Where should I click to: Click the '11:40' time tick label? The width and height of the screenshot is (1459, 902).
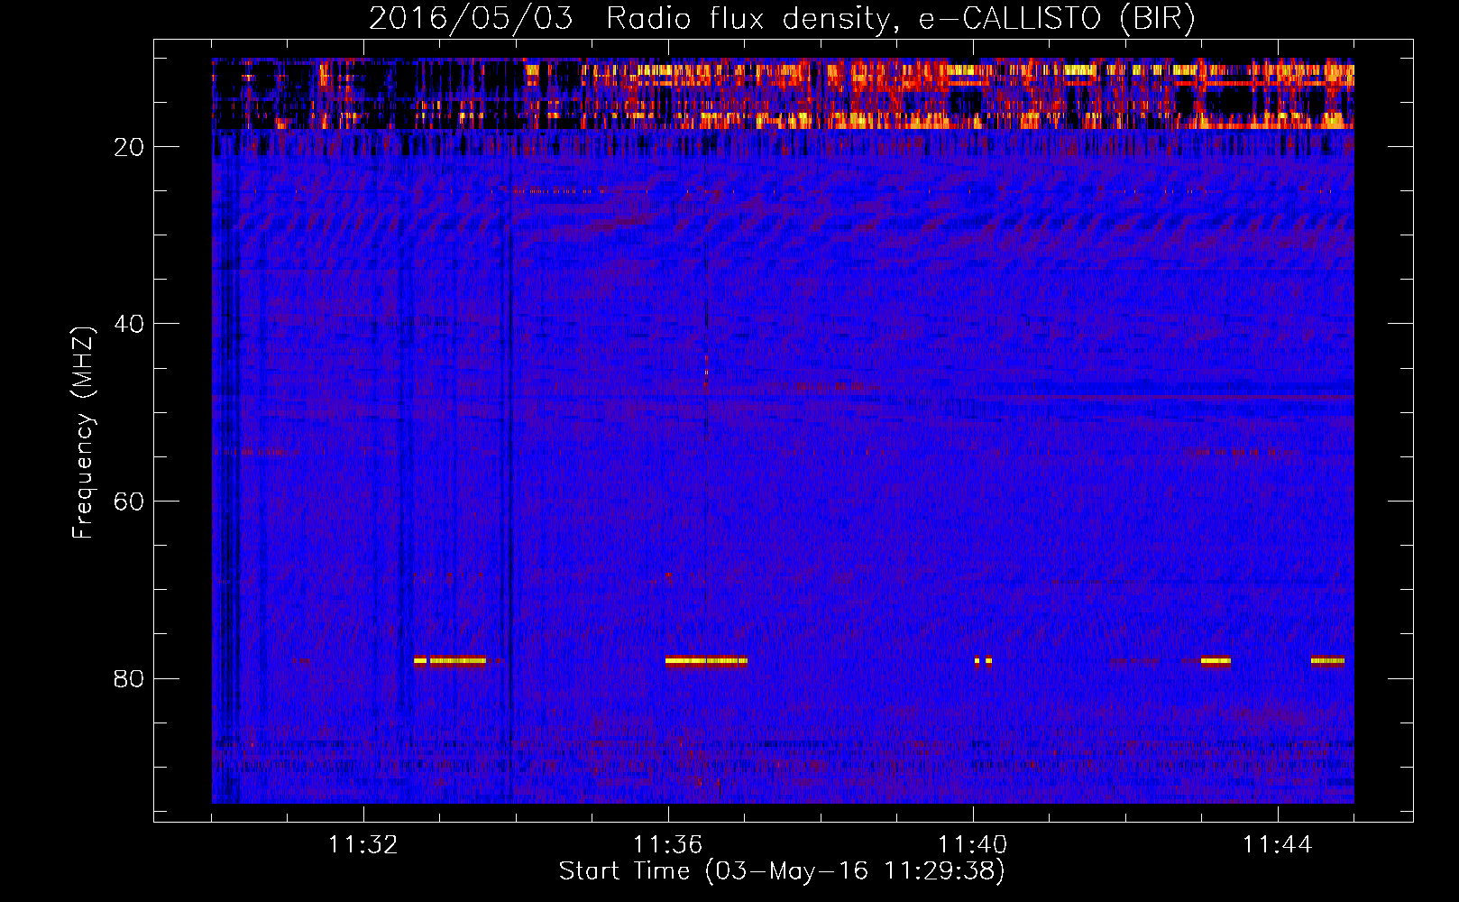pos(973,845)
